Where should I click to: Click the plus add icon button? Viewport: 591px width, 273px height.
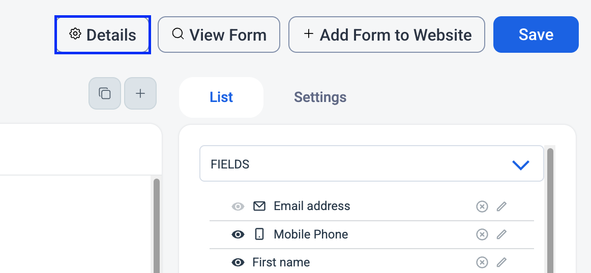pos(140,93)
